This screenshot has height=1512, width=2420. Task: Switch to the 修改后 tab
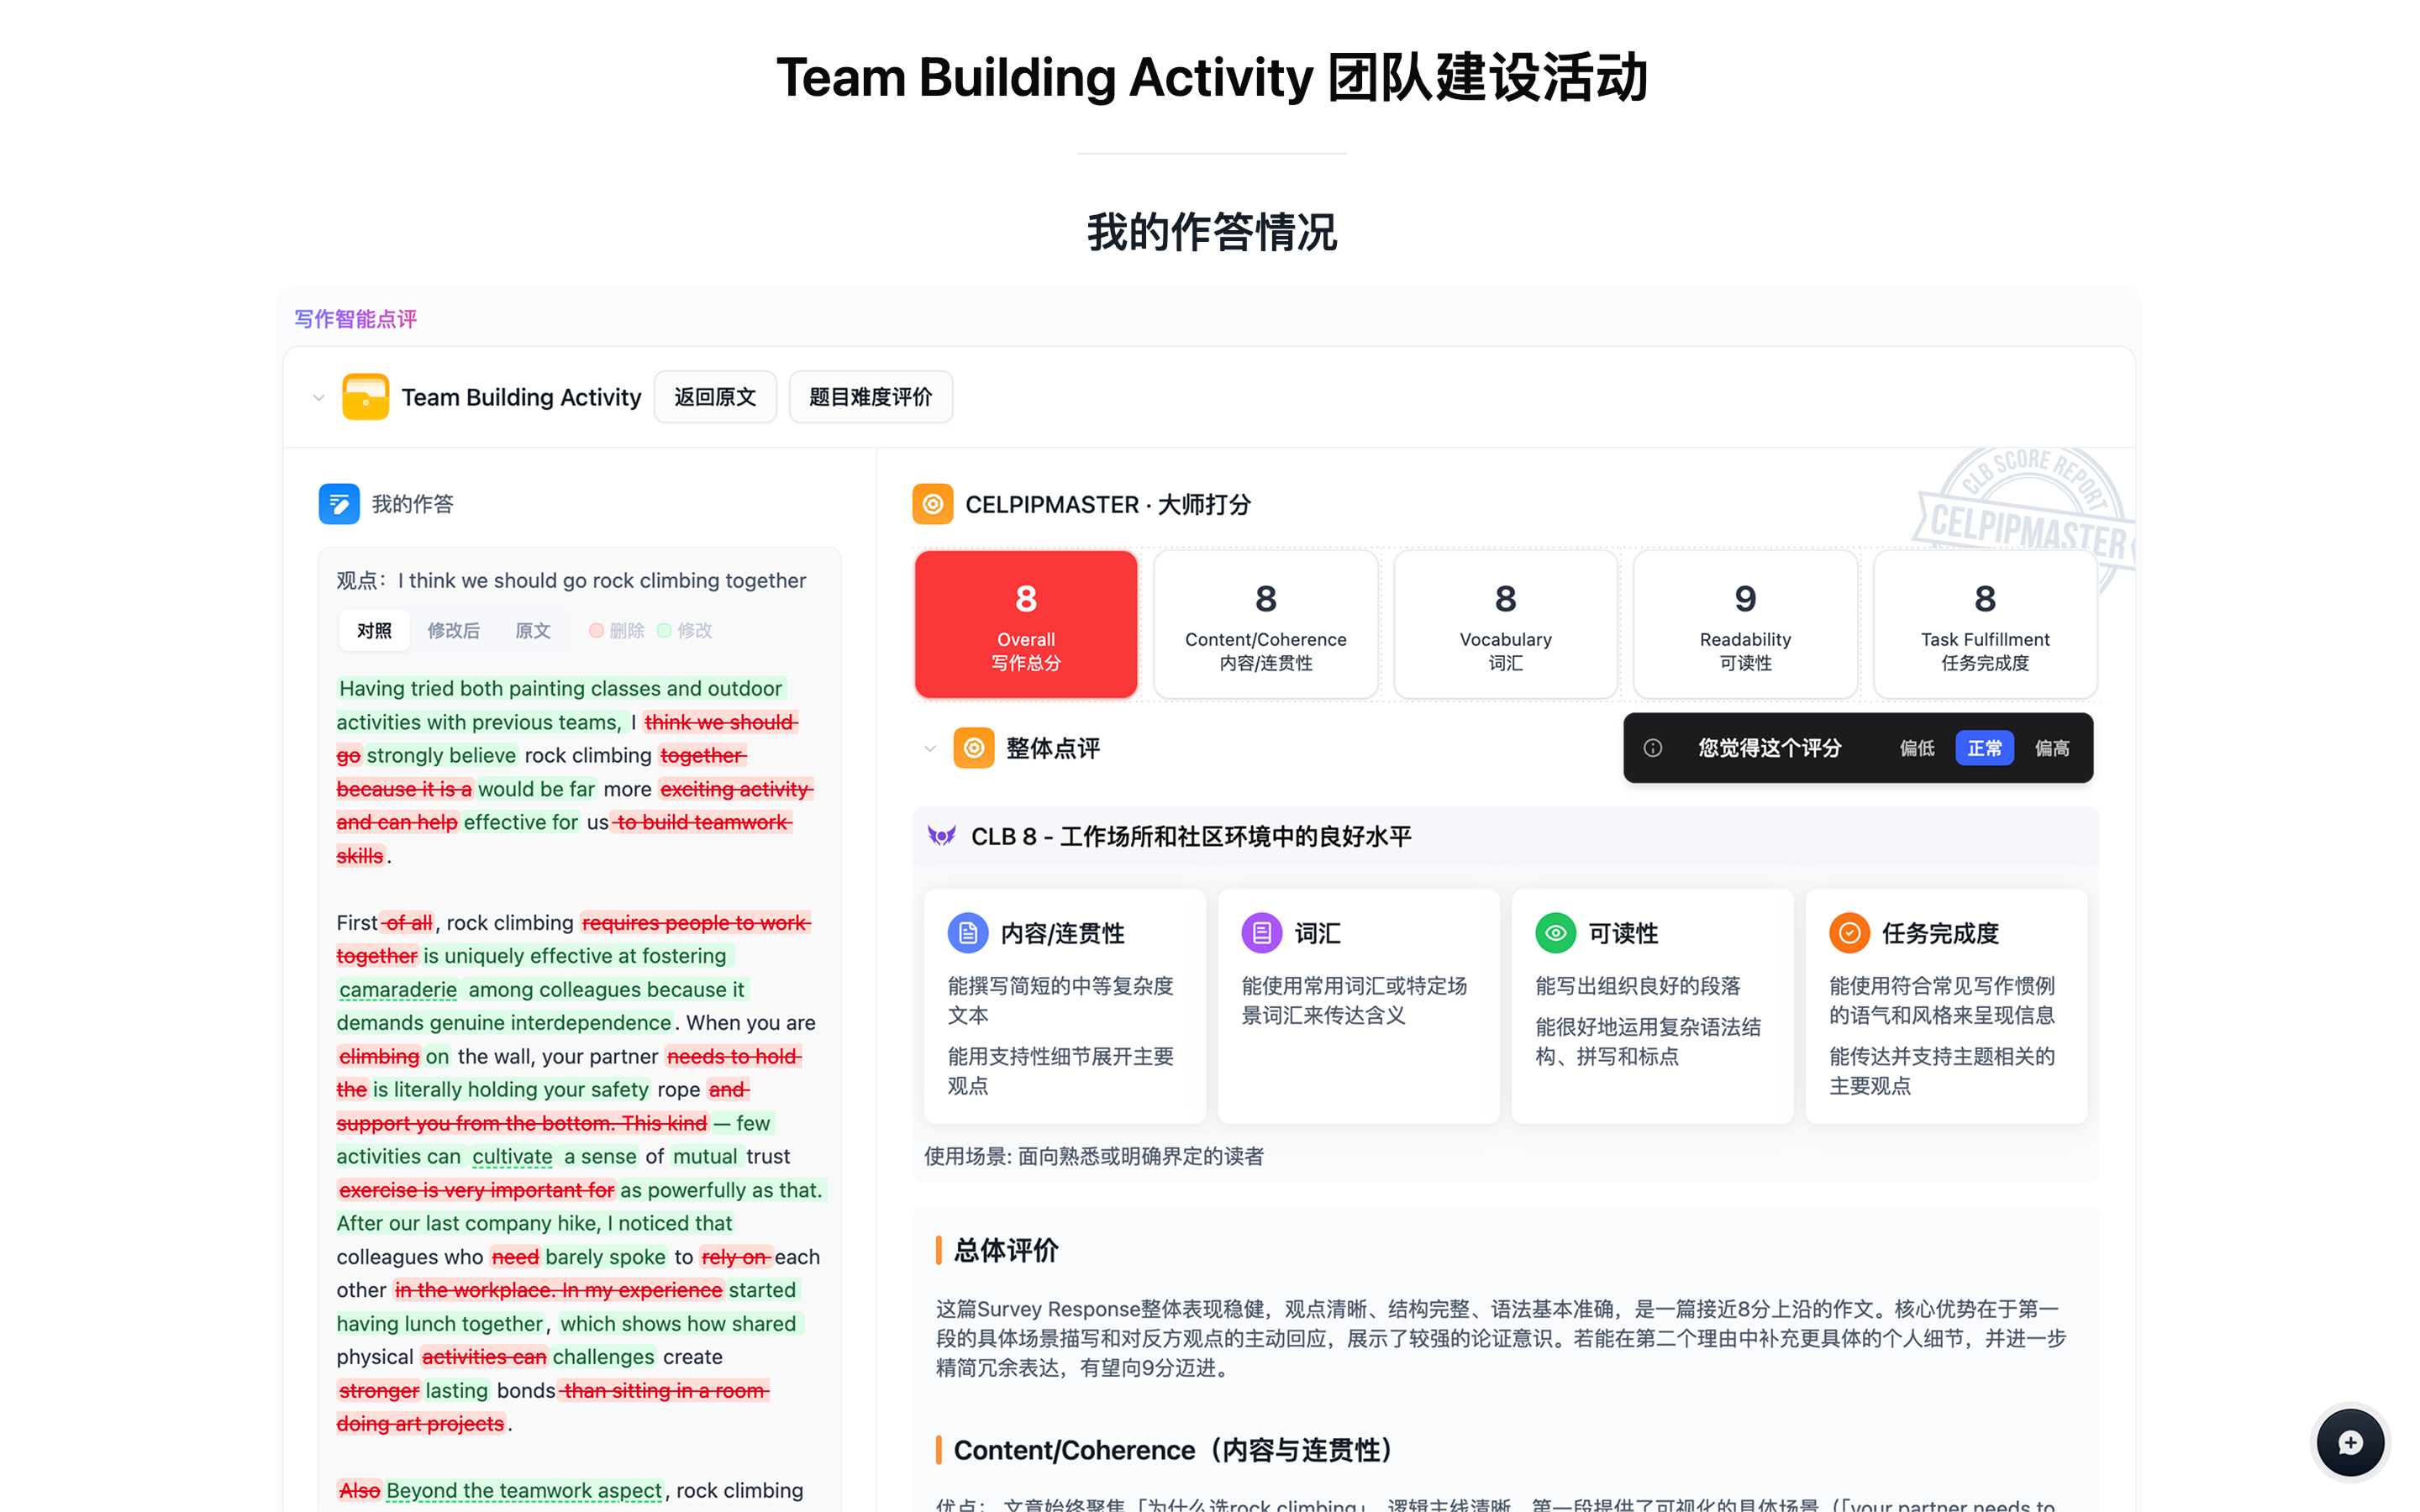point(453,630)
